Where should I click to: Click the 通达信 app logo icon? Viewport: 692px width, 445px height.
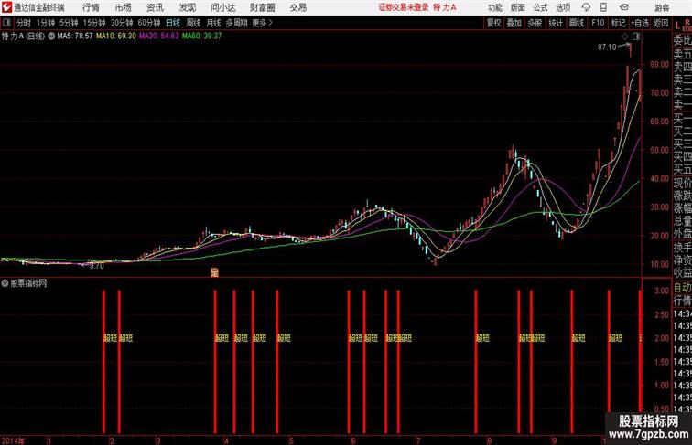click(x=6, y=7)
